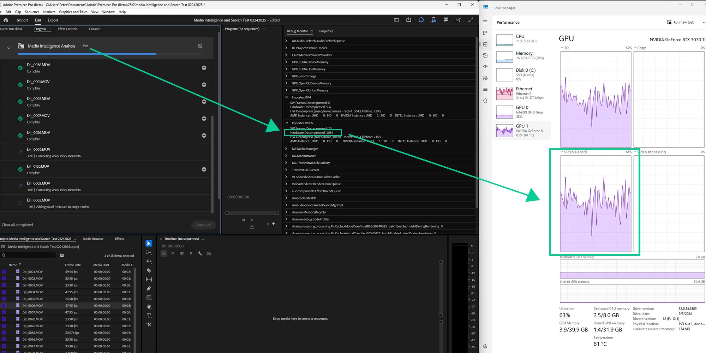Image resolution: width=706 pixels, height=353 pixels.
Task: Activate the Hand tool
Action: click(149, 307)
